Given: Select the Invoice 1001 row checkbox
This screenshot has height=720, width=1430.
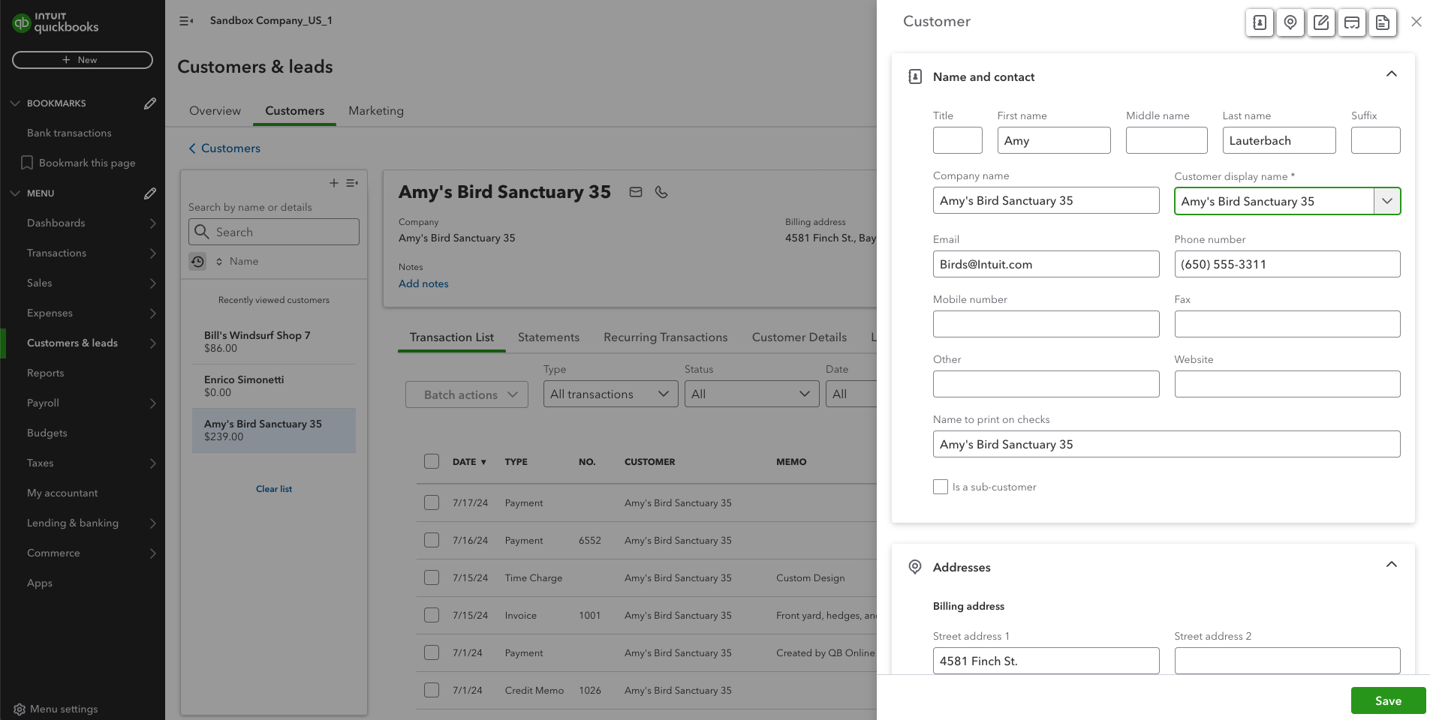Looking at the screenshot, I should pyautogui.click(x=432, y=615).
